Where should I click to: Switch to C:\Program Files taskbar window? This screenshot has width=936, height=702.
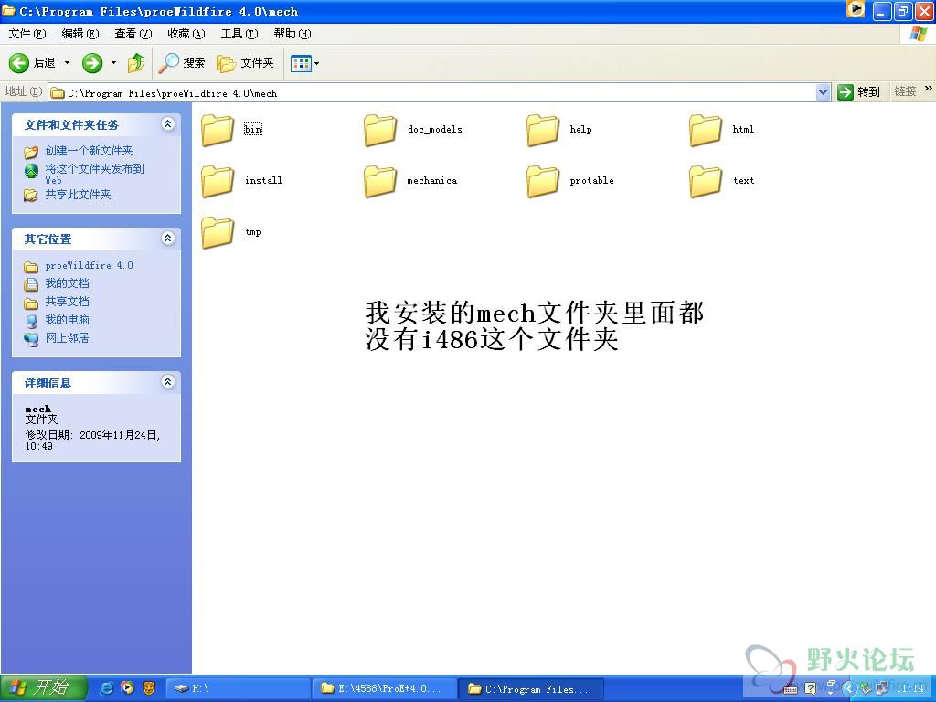[x=531, y=689]
